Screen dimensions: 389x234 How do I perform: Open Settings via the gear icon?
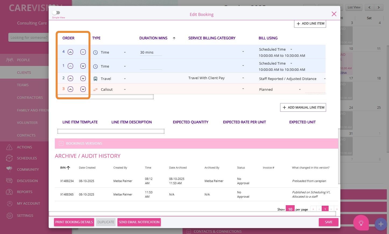(9, 215)
